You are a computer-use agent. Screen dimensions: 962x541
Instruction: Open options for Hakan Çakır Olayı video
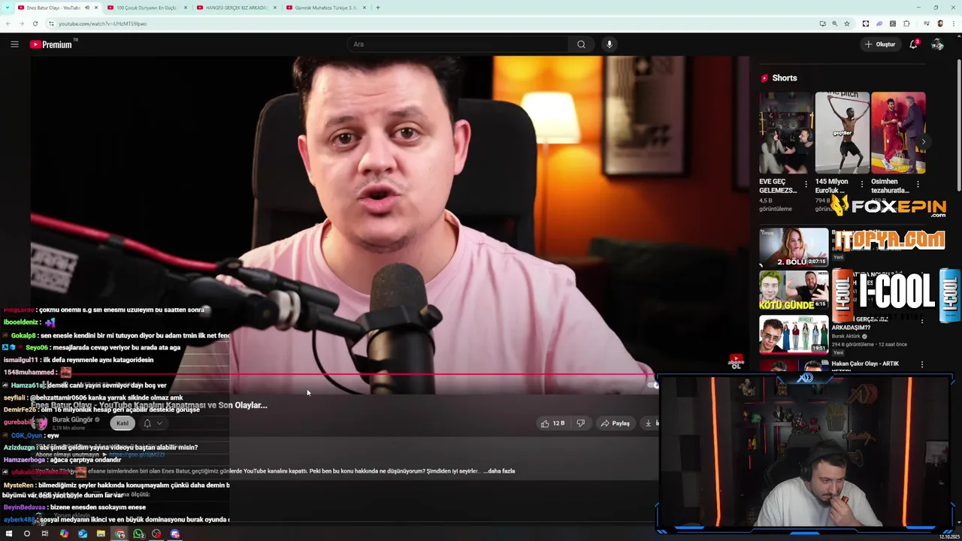click(x=922, y=364)
